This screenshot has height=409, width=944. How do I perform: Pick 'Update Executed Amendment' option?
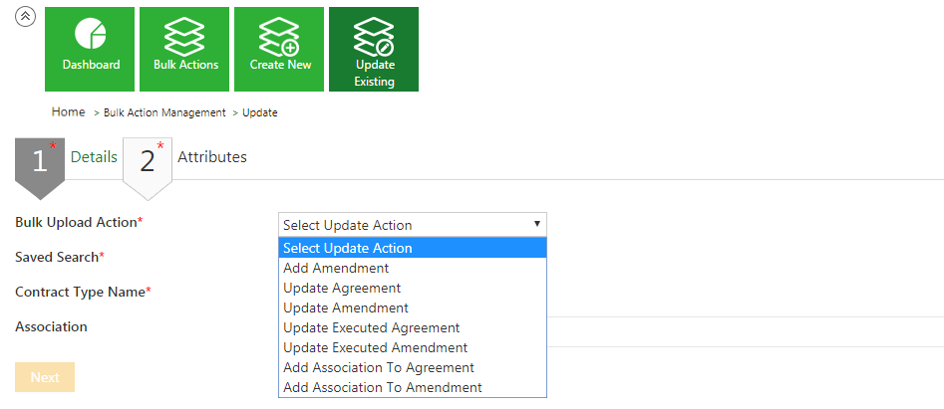pos(375,347)
